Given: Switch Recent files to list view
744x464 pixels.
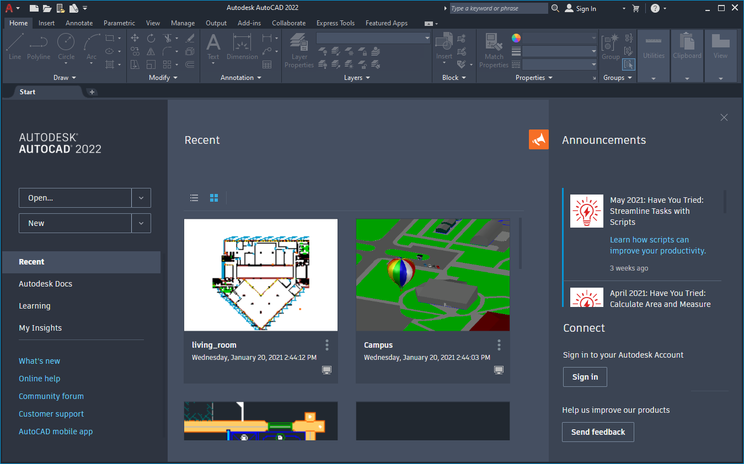Looking at the screenshot, I should pyautogui.click(x=194, y=197).
